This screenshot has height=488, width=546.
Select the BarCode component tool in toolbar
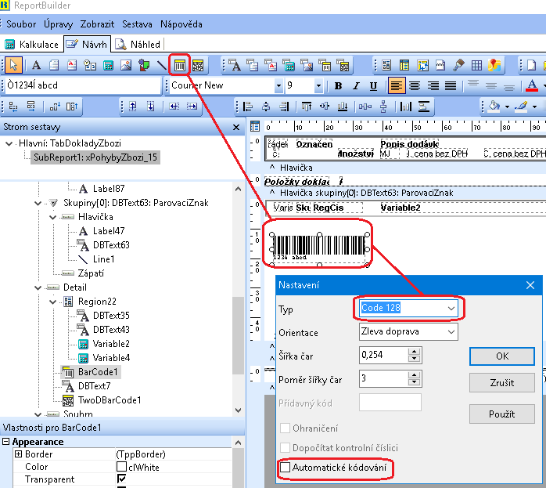click(179, 65)
